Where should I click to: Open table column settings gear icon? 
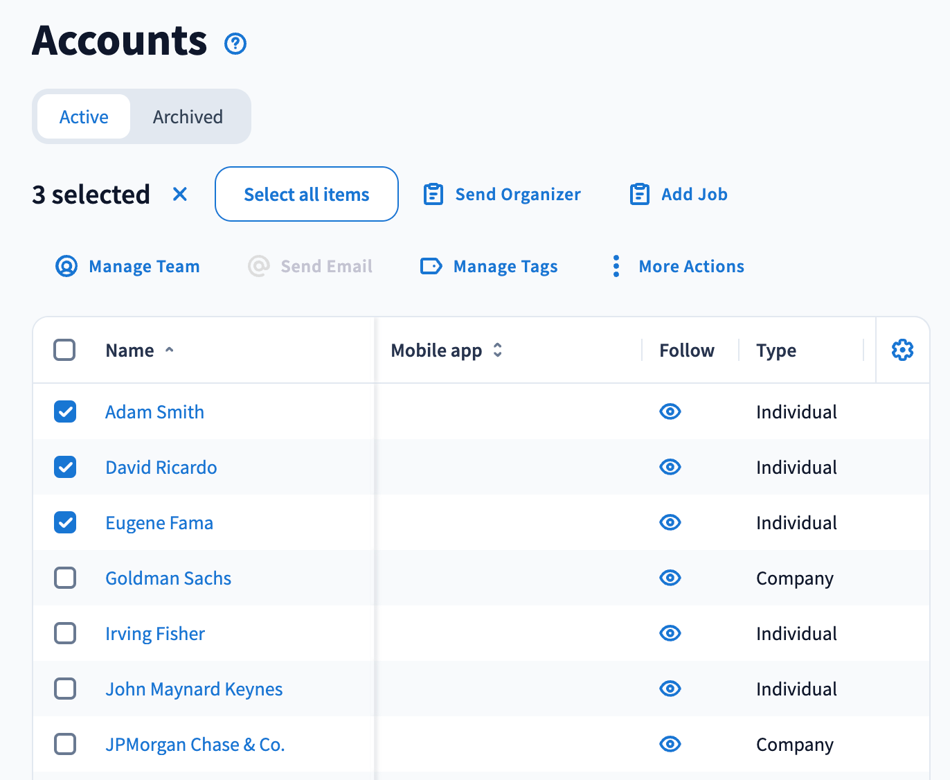click(x=902, y=350)
